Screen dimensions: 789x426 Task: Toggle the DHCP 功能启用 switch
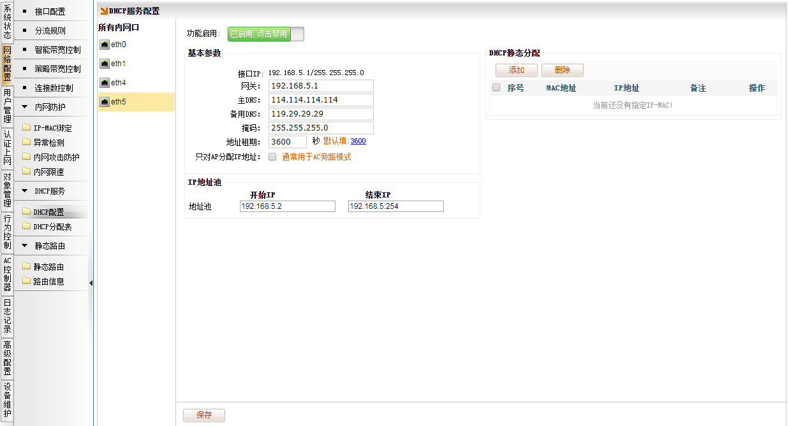point(265,34)
